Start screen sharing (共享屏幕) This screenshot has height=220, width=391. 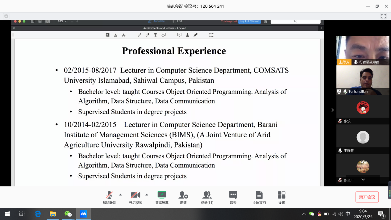(162, 197)
